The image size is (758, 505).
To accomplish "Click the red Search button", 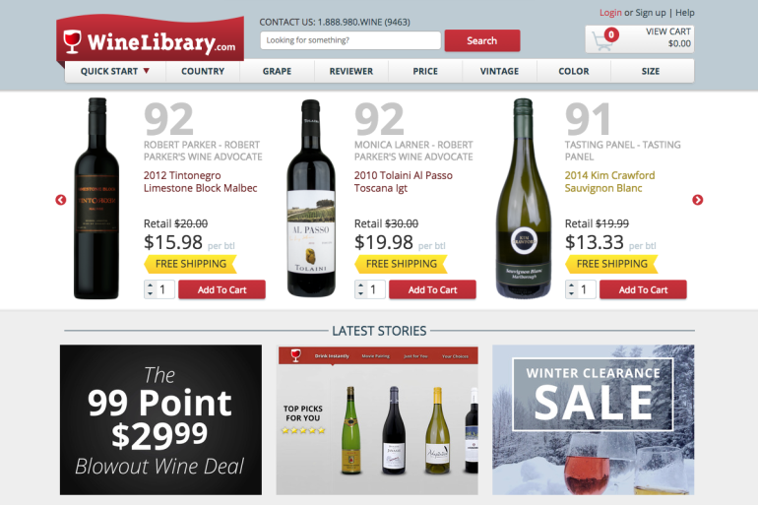I will [x=482, y=40].
